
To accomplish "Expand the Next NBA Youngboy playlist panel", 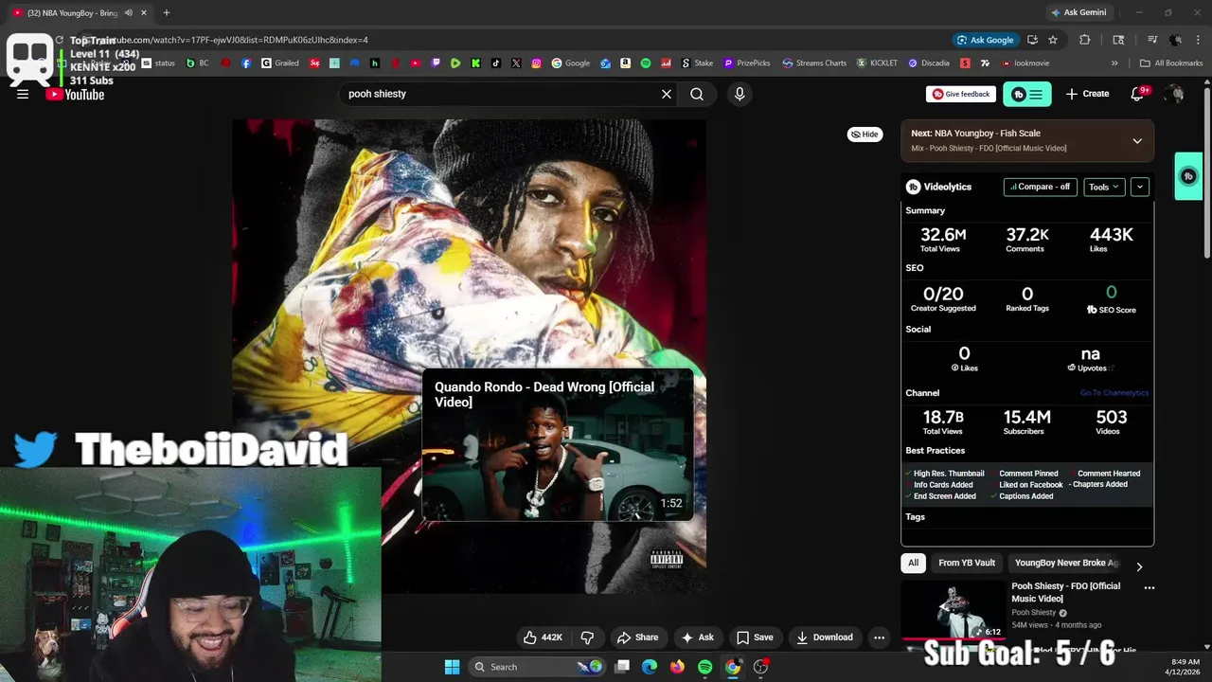I will 1137,141.
